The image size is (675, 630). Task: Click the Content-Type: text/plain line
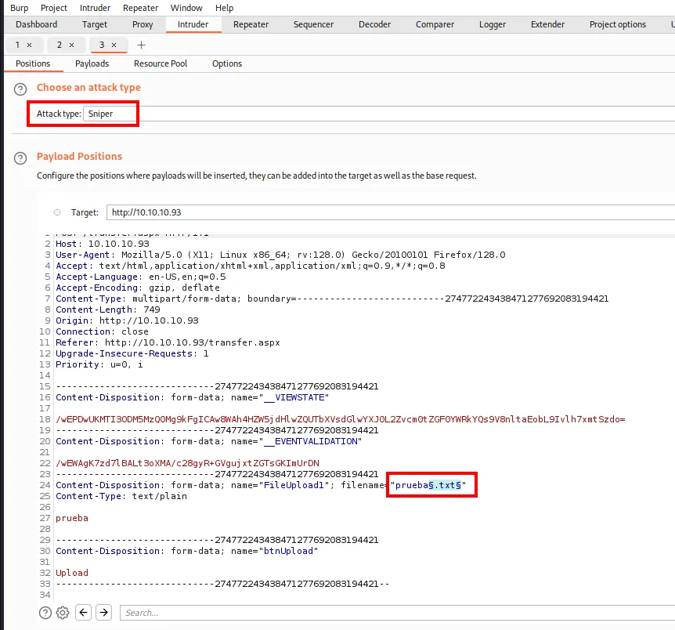(x=121, y=496)
